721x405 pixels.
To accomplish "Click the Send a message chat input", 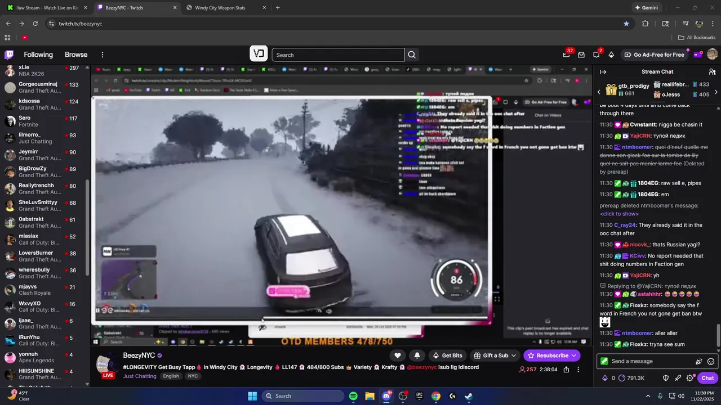I will click(x=650, y=362).
